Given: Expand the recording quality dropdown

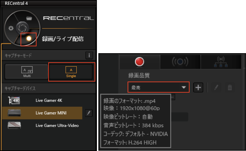Looking at the screenshot, I should [x=159, y=87].
